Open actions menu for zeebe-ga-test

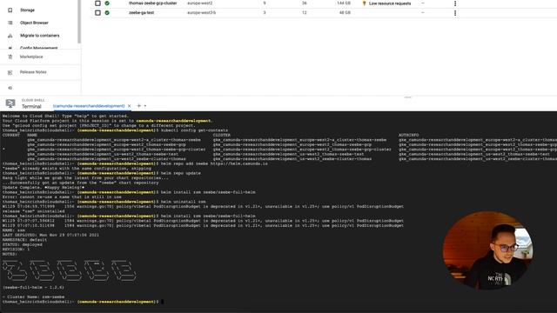coord(455,13)
